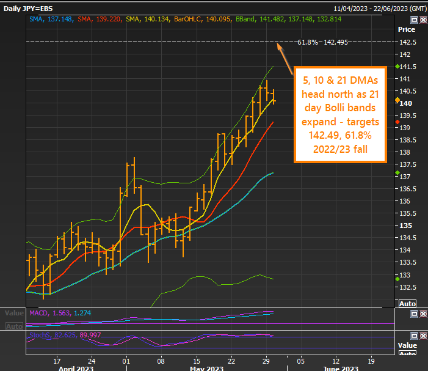Close the StochS indicator pane
The height and width of the screenshot is (371, 428).
click(423, 336)
